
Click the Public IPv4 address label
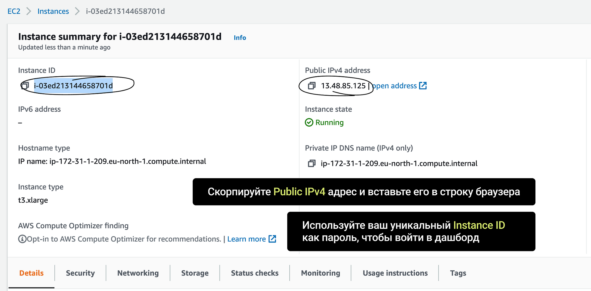tap(337, 70)
